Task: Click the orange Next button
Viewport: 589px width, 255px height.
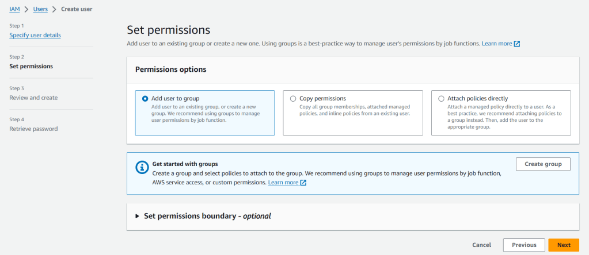Action: 564,245
